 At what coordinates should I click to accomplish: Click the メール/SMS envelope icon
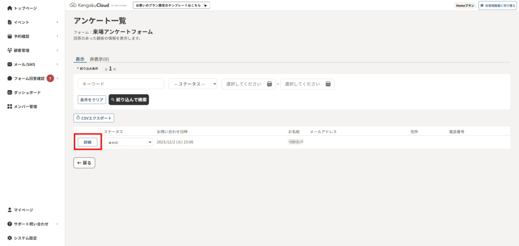pos(10,64)
